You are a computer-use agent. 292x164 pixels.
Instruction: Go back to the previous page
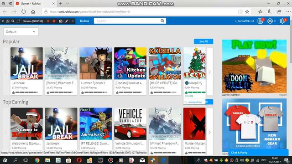5,12
